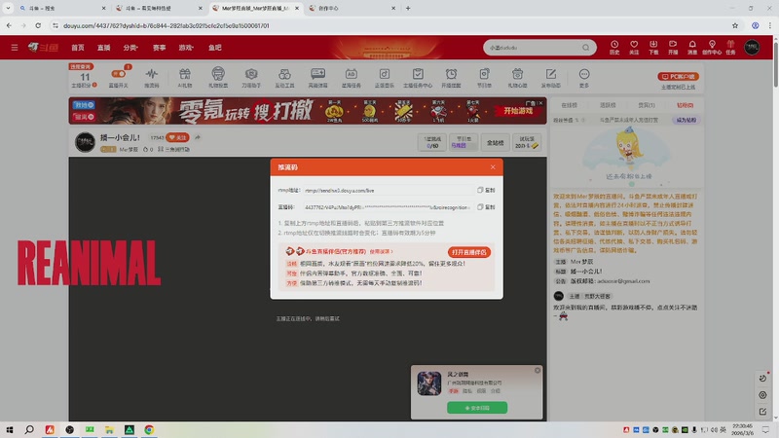Screen dimensions: 779x438
Task: Select the 直播码 stream key field
Action: click(388, 207)
